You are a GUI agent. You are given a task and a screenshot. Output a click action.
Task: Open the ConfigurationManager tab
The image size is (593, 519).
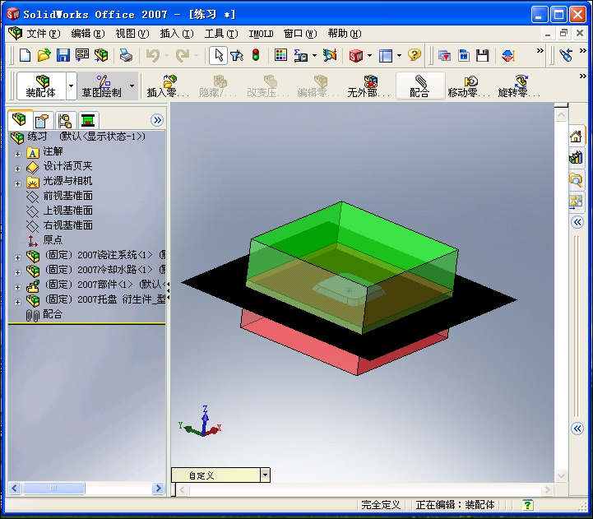[65, 121]
